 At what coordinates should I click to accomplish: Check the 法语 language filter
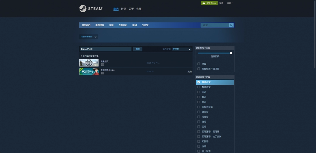tap(199, 146)
